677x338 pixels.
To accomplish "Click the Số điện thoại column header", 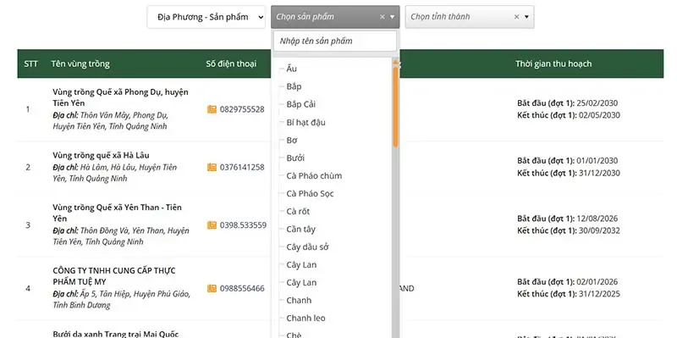I will [x=231, y=64].
